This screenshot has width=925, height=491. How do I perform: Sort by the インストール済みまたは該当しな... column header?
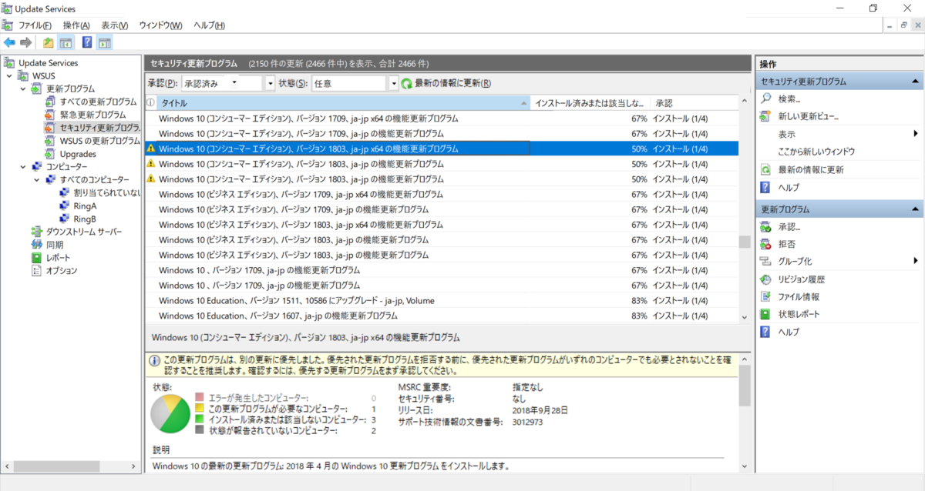590,102
